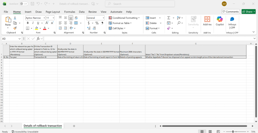Cut selection with scissors icon

point(15,18)
